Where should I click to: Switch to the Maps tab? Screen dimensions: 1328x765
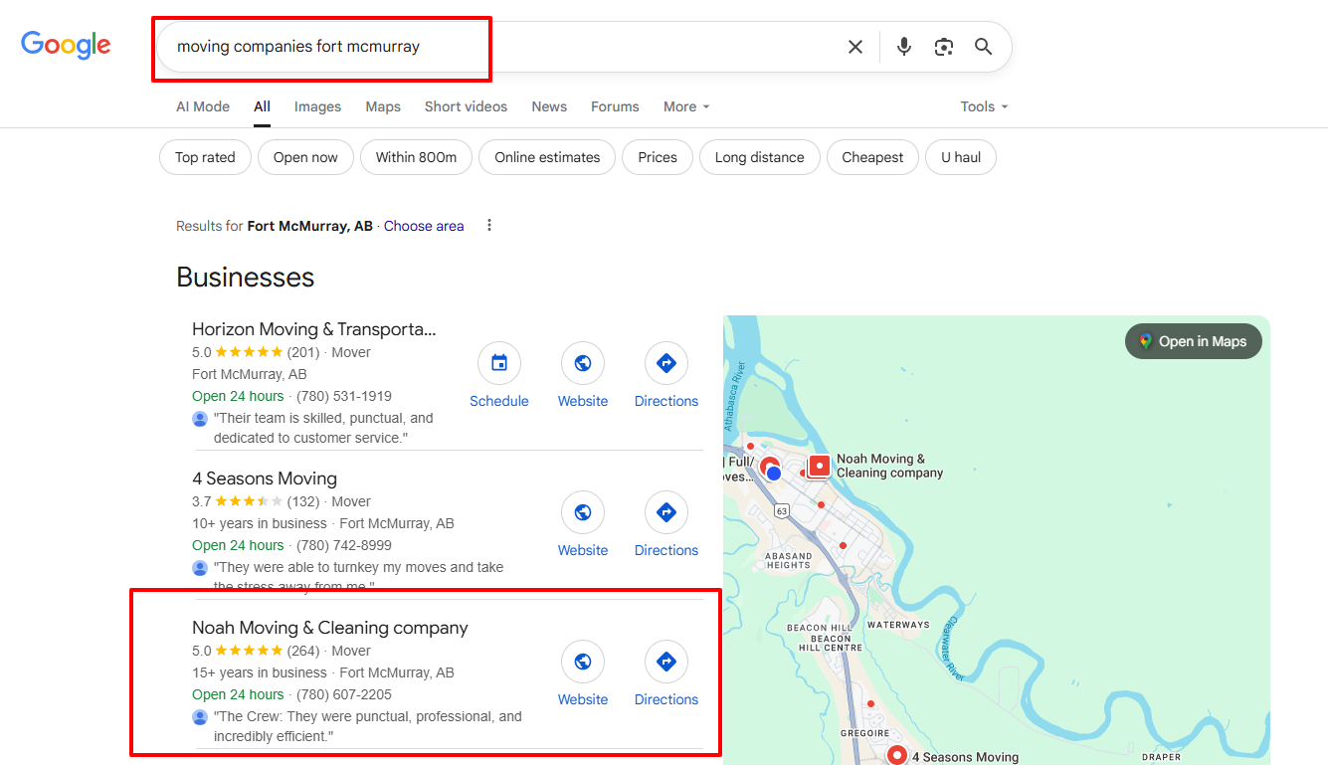pos(383,106)
